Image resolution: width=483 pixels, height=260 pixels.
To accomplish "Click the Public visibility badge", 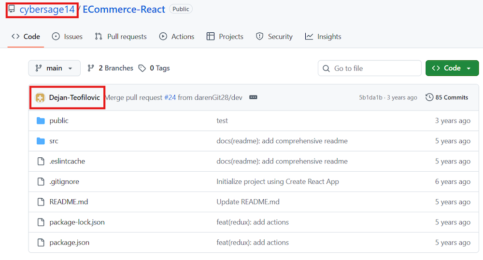I will point(181,9).
